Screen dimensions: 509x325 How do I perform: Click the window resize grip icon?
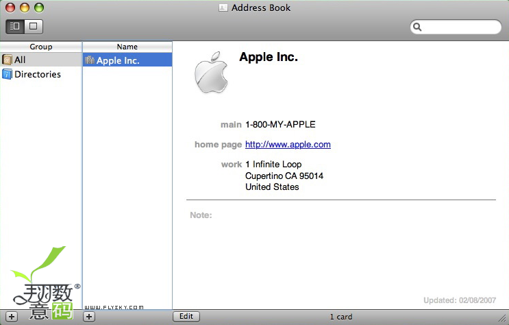[503, 319]
